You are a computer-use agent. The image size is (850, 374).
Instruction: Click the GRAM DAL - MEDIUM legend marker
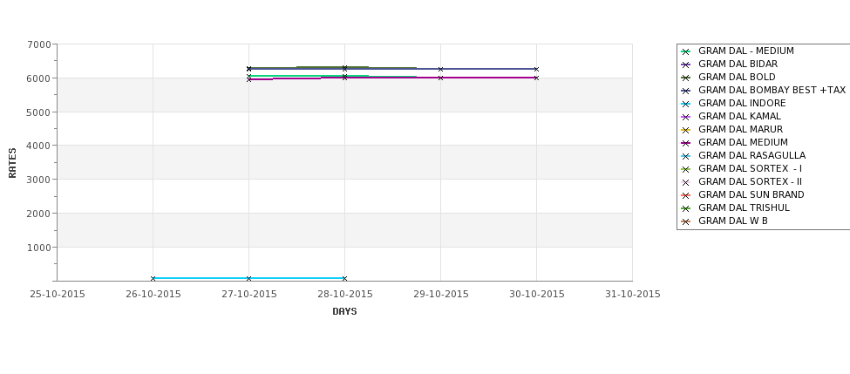point(685,51)
